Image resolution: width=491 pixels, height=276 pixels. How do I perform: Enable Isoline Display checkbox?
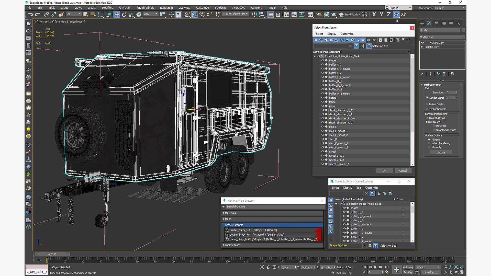(x=427, y=104)
